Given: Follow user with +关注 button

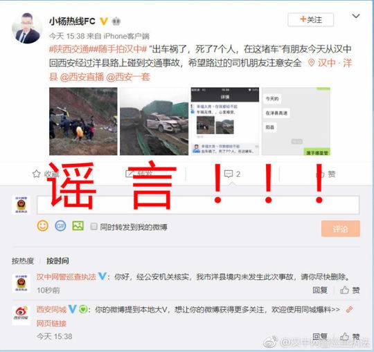Looking at the screenshot, I should point(310,19).
